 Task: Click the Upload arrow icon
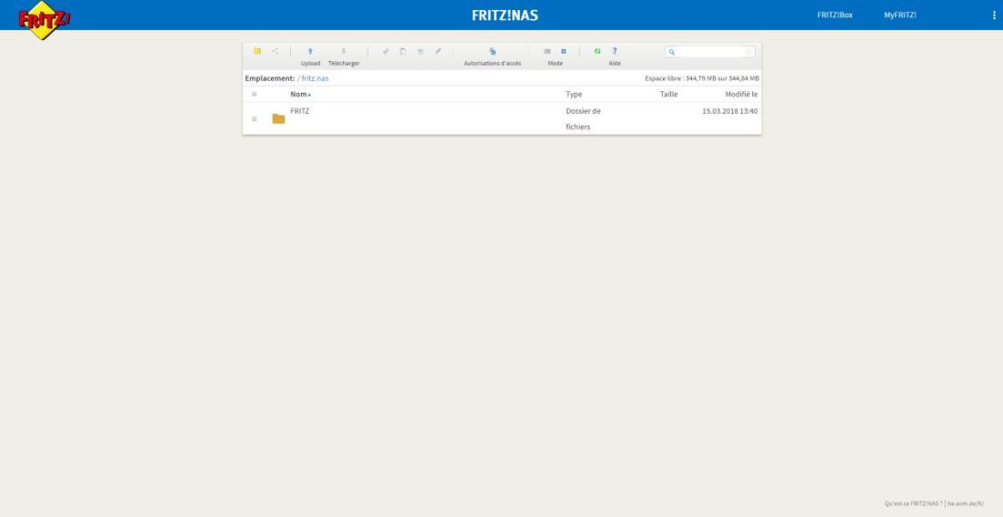coord(310,51)
